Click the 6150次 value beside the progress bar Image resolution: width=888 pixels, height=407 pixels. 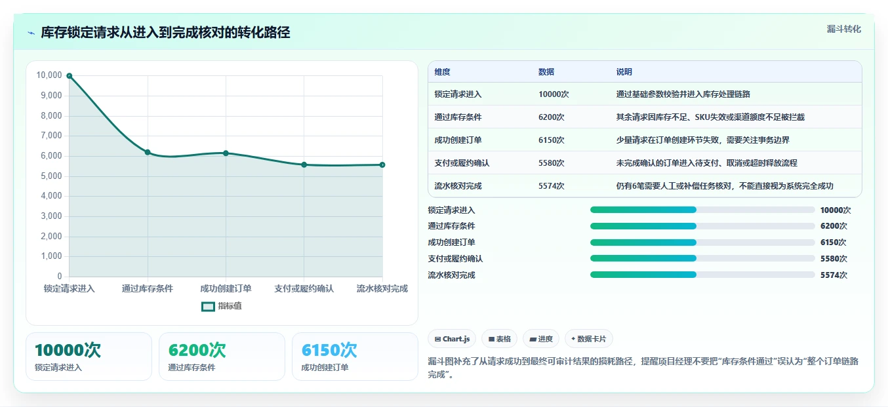[834, 242]
